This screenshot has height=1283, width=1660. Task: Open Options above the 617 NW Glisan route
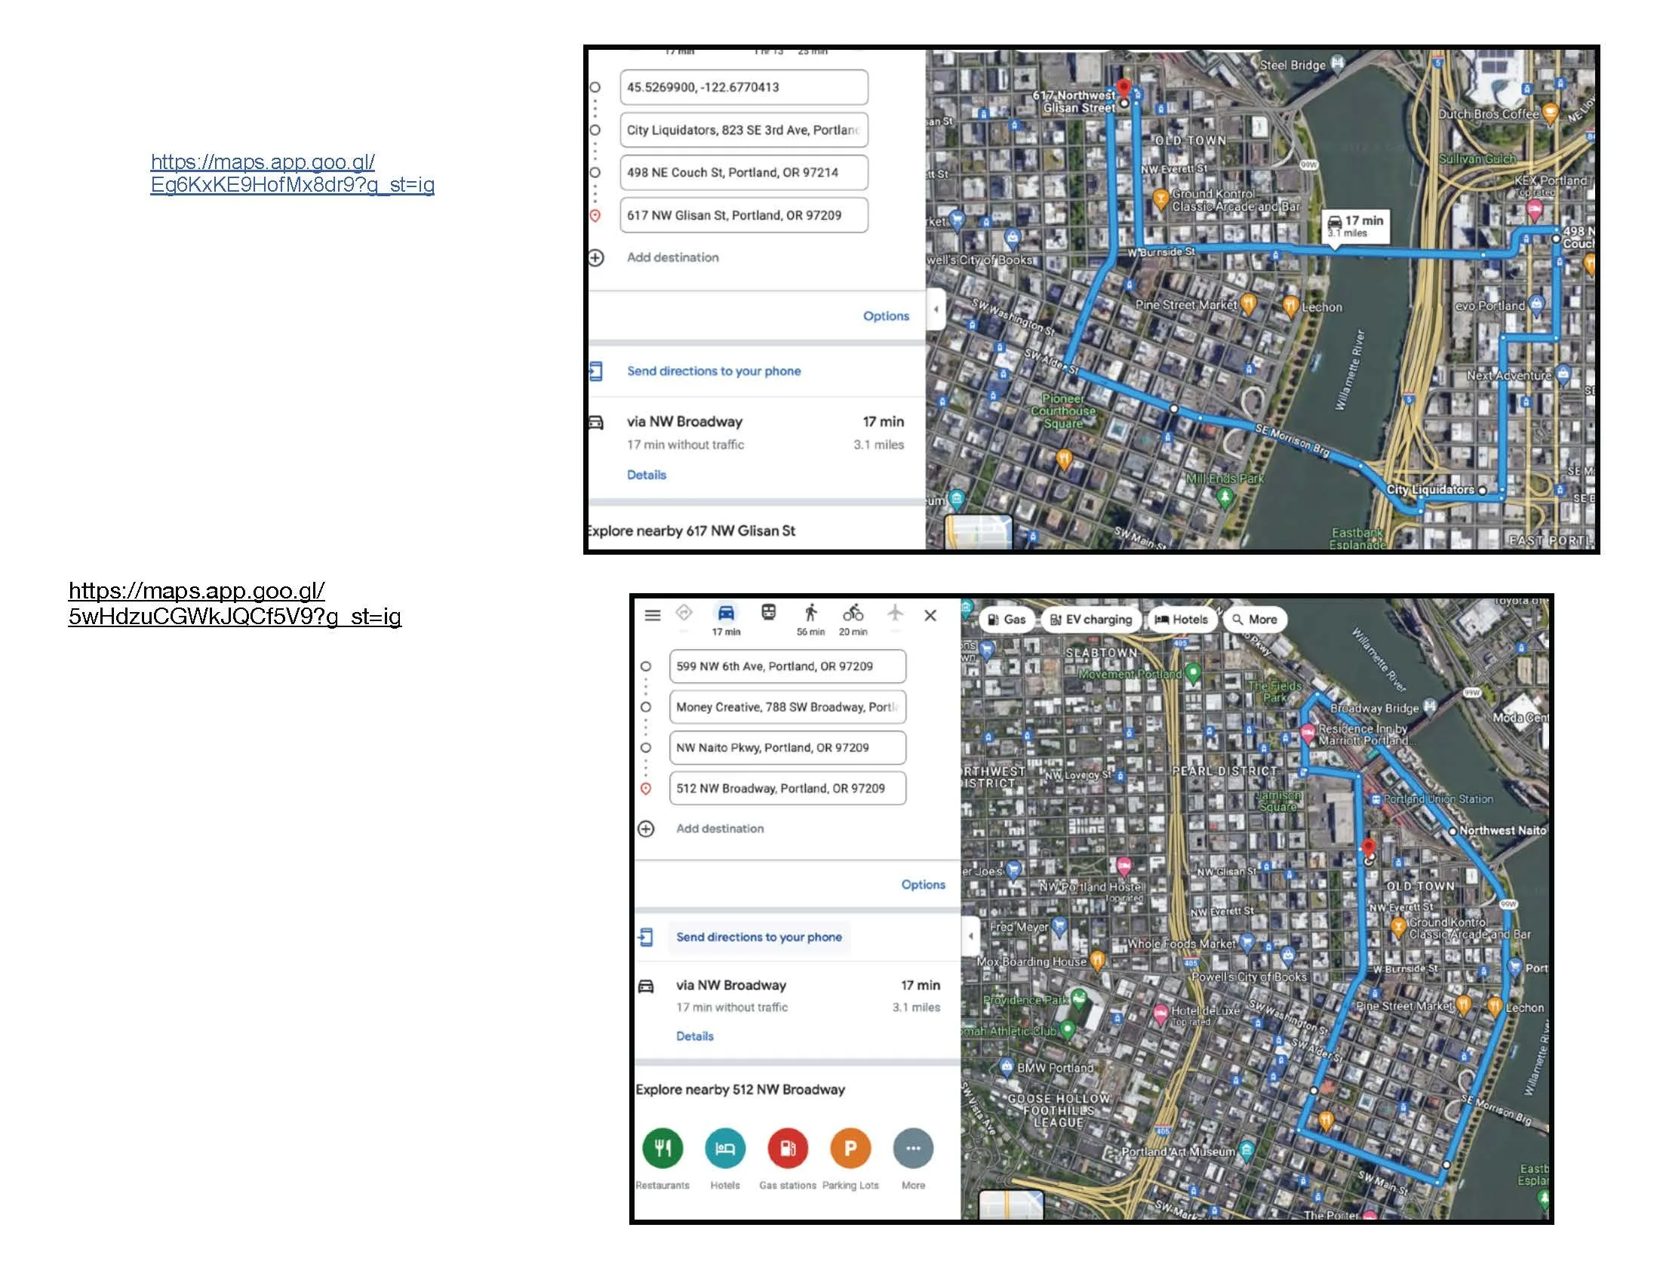point(886,316)
